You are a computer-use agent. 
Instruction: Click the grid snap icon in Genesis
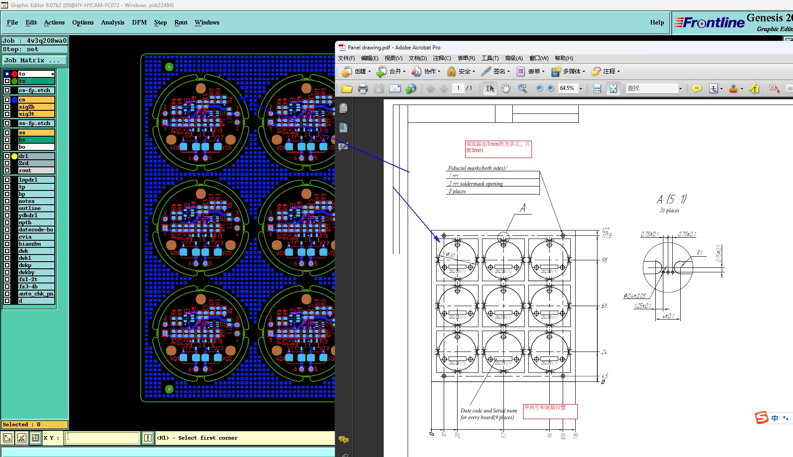pos(36,438)
